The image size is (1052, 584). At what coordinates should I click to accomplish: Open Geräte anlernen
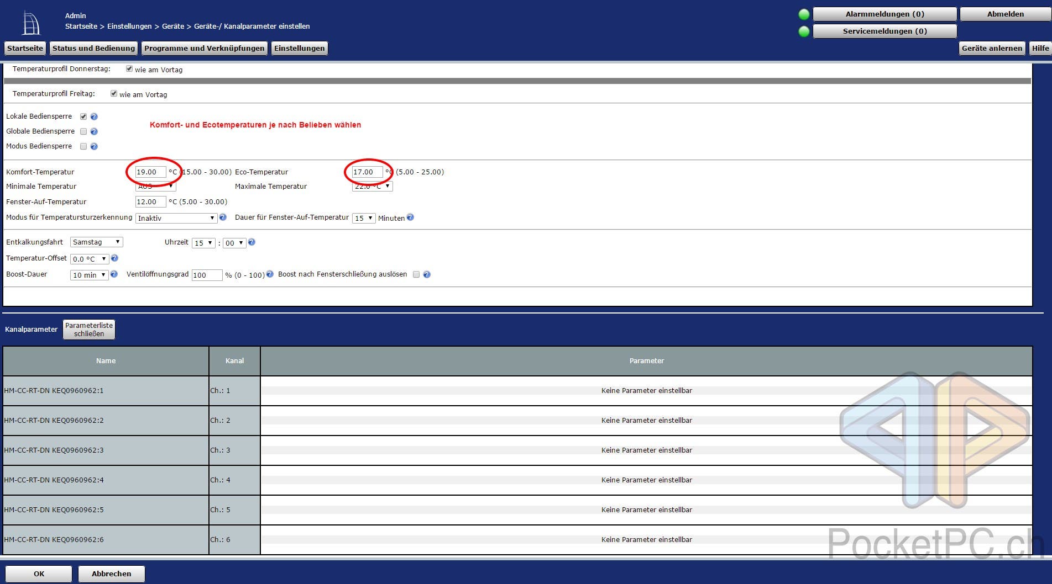(x=992, y=49)
